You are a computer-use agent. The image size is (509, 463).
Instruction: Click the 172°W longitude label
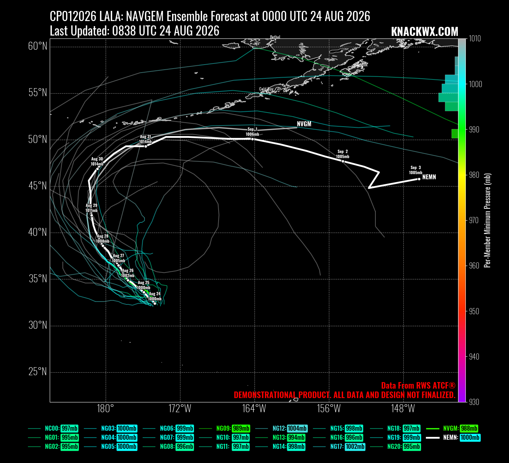[180, 409]
